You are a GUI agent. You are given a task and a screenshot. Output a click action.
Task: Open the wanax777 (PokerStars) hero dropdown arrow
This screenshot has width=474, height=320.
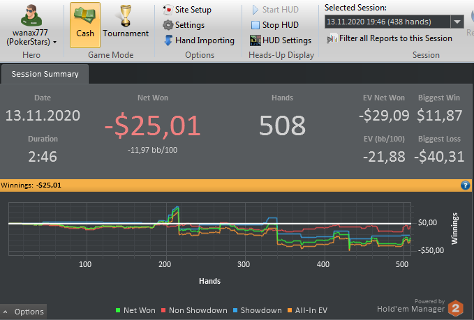(x=54, y=42)
